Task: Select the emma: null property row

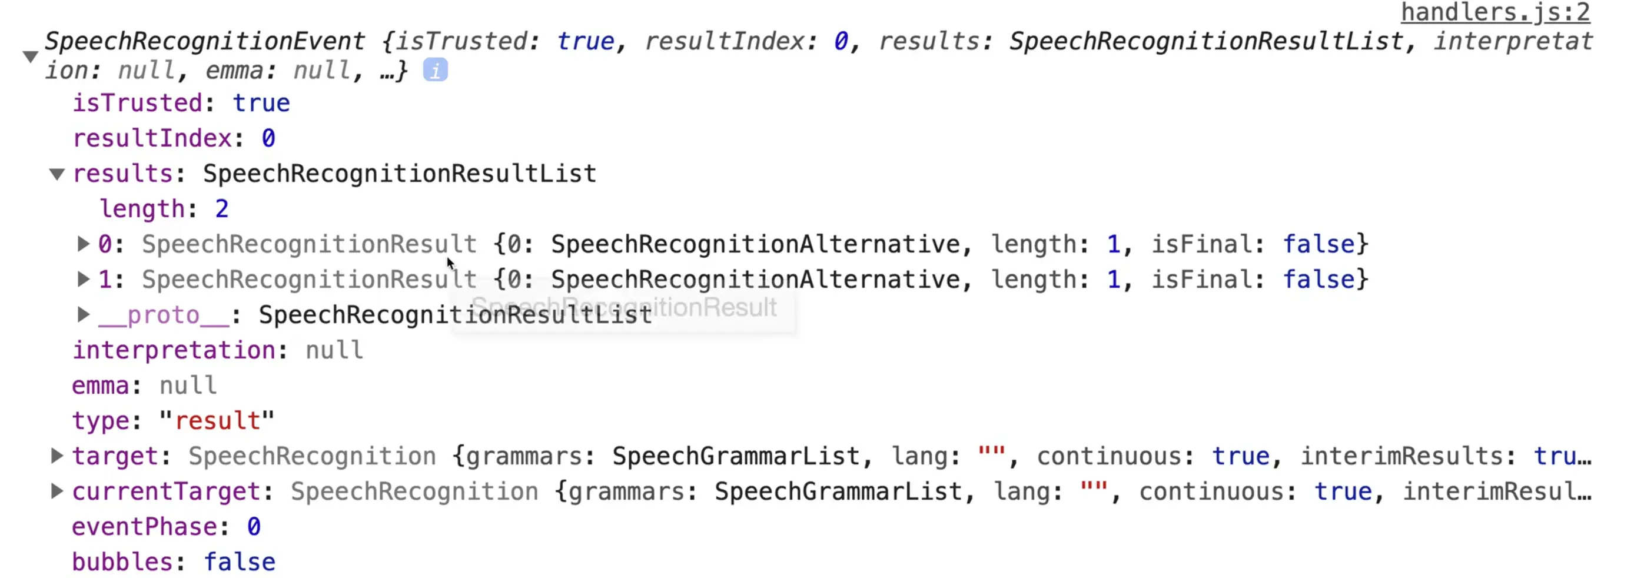Action: coord(144,385)
